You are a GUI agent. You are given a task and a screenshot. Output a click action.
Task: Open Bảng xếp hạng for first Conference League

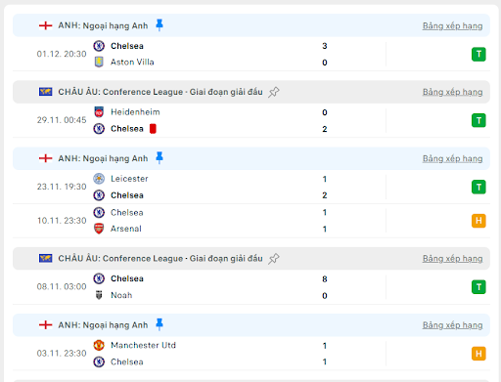(452, 92)
